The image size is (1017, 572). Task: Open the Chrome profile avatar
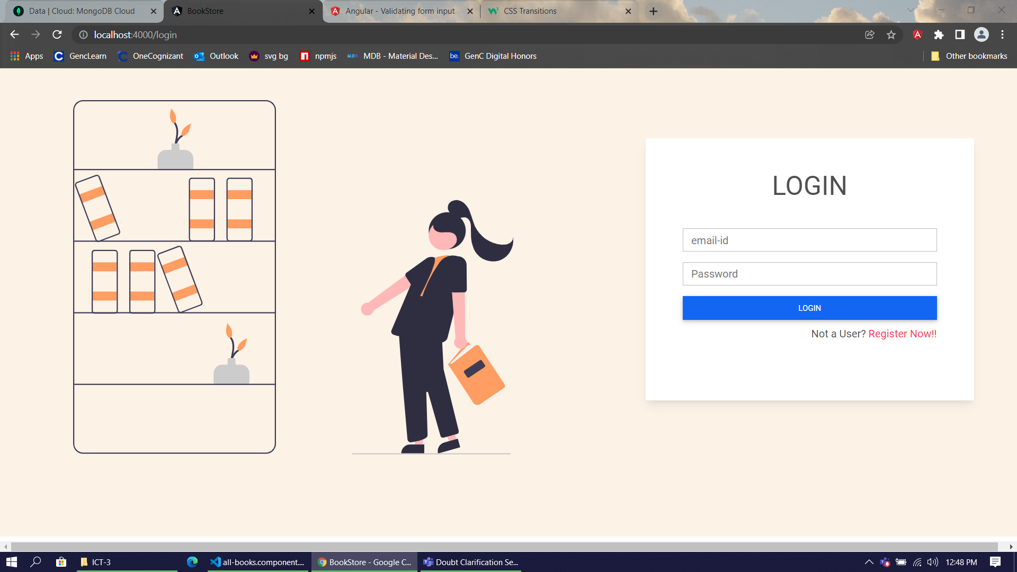982,34
